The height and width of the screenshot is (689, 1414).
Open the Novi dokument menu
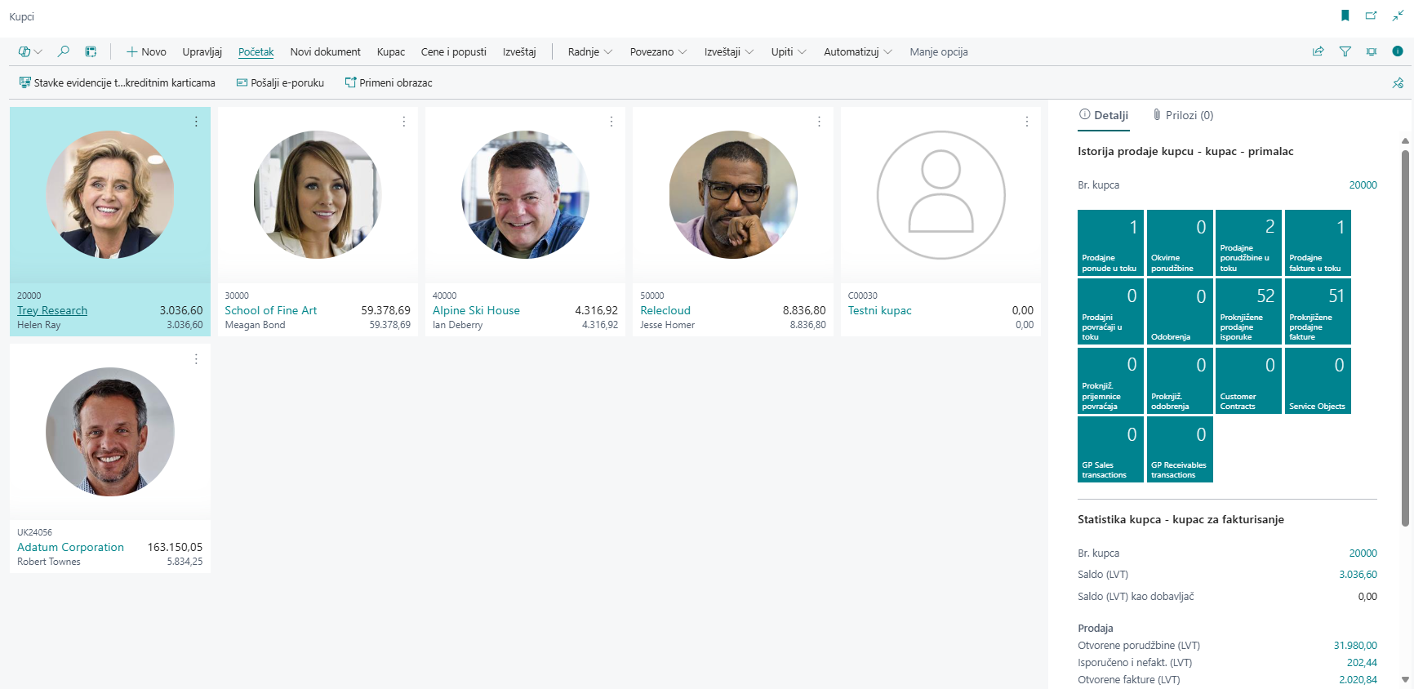(325, 51)
